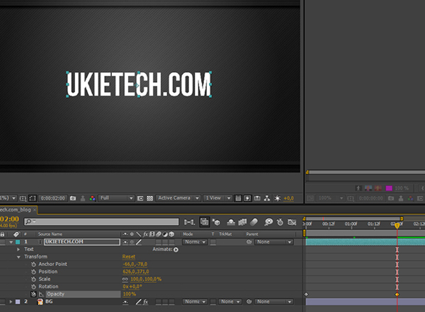425x312 pixels.
Task: Select the BG layer row
Action: (x=152, y=301)
